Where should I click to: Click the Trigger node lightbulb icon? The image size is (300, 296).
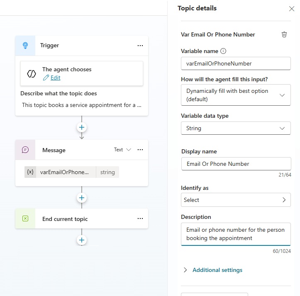(x=25, y=46)
